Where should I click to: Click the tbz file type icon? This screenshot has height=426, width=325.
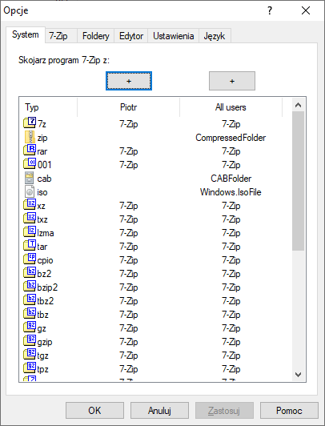click(x=30, y=313)
